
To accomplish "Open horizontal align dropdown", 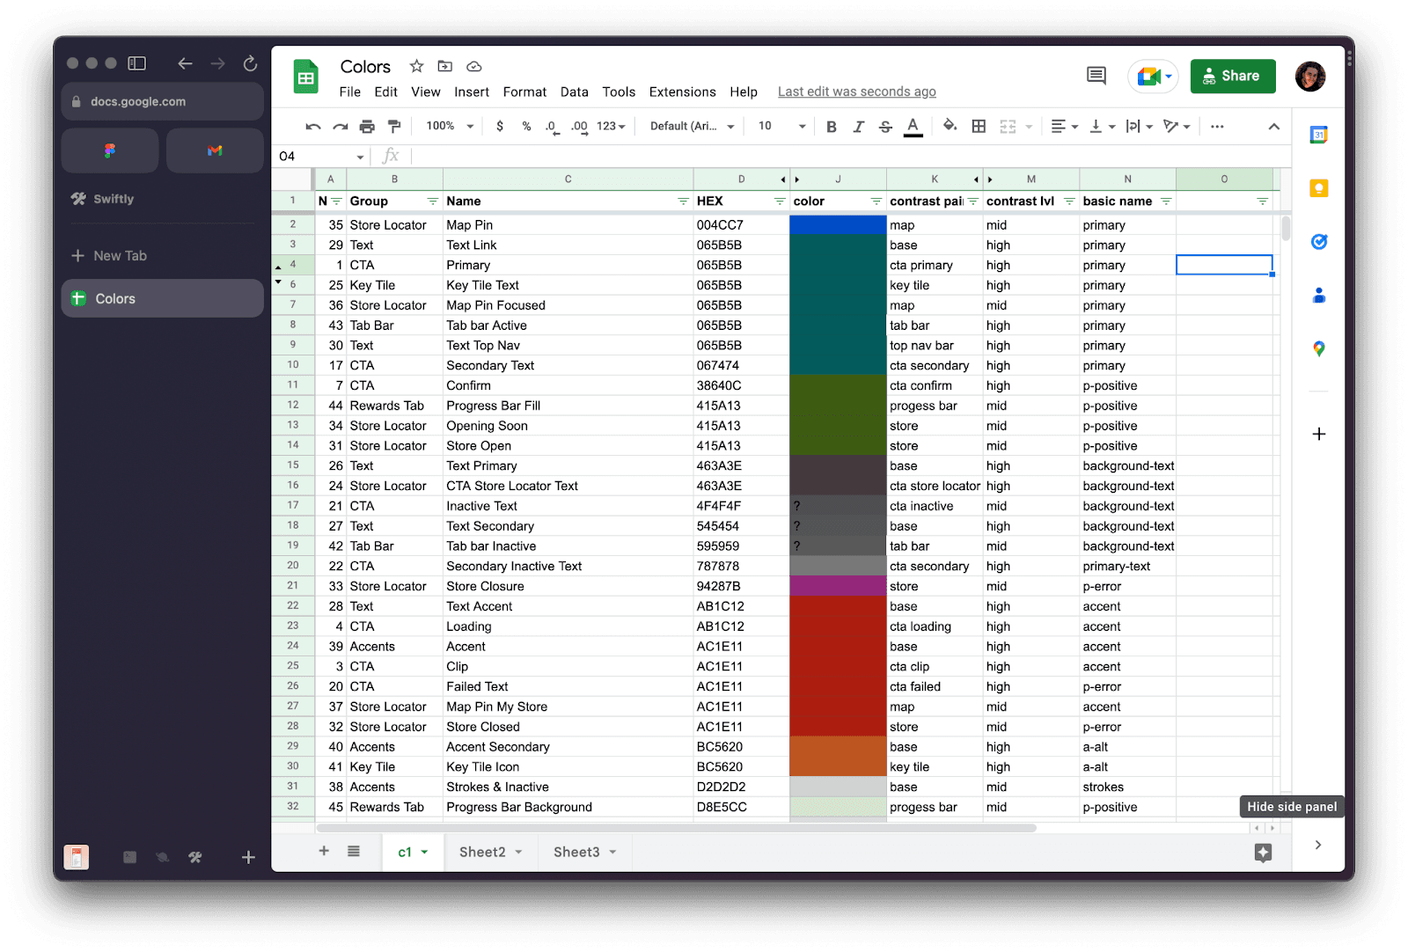I will coord(1065,127).
